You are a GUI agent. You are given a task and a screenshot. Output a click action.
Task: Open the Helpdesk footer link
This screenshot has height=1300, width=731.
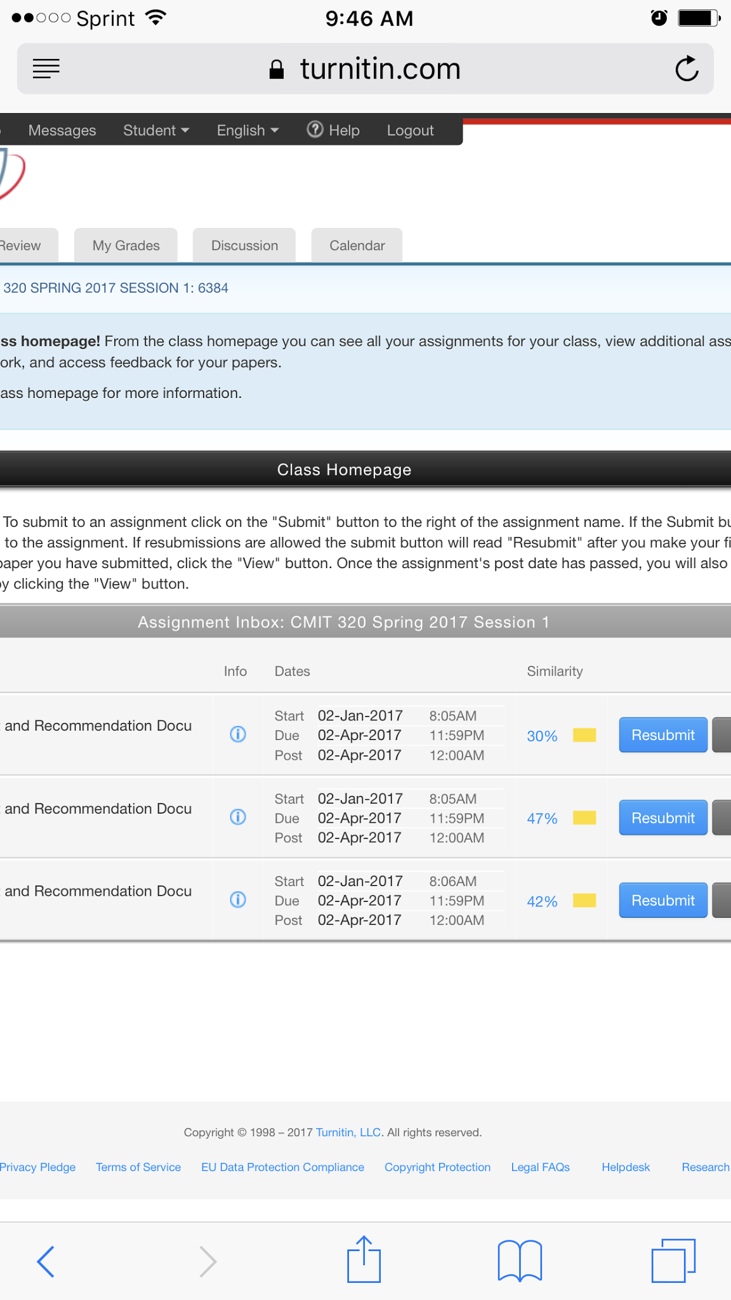(626, 1167)
